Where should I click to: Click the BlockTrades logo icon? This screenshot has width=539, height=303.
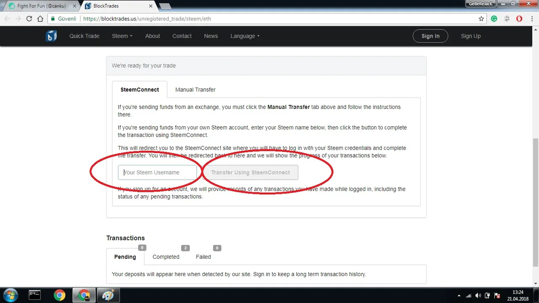[51, 36]
